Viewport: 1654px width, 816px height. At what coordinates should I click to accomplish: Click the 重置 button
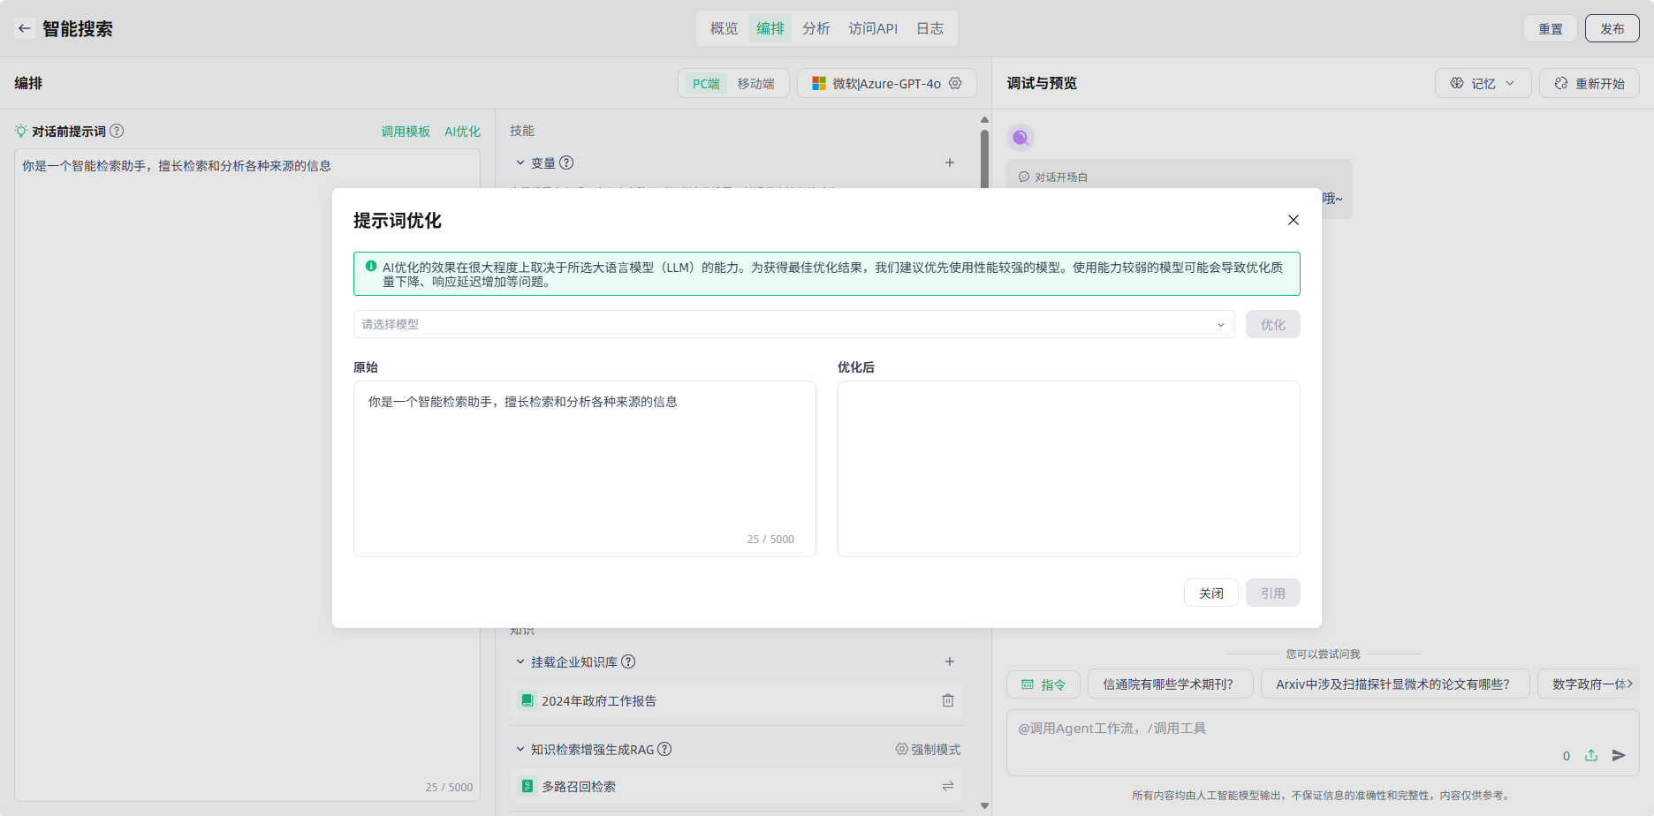tap(1551, 28)
